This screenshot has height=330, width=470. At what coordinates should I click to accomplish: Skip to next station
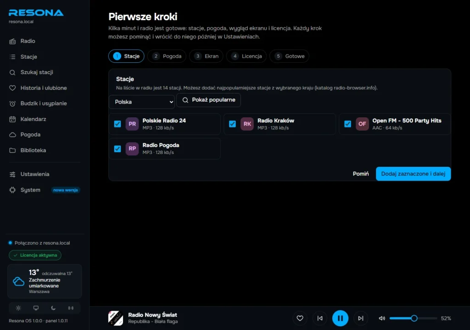[361, 318]
